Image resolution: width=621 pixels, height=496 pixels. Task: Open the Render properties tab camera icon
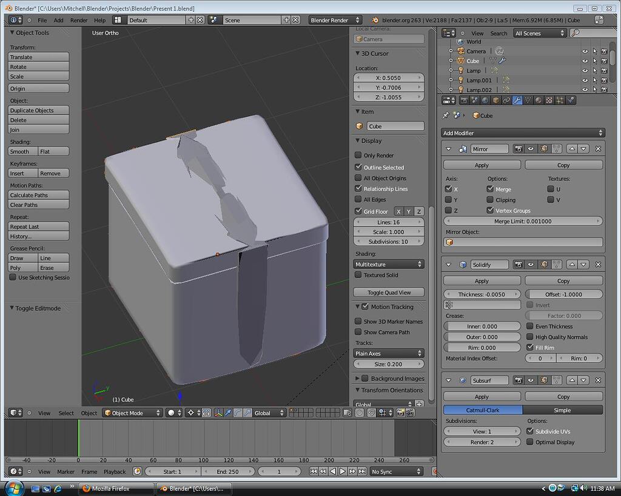pyautogui.click(x=464, y=101)
